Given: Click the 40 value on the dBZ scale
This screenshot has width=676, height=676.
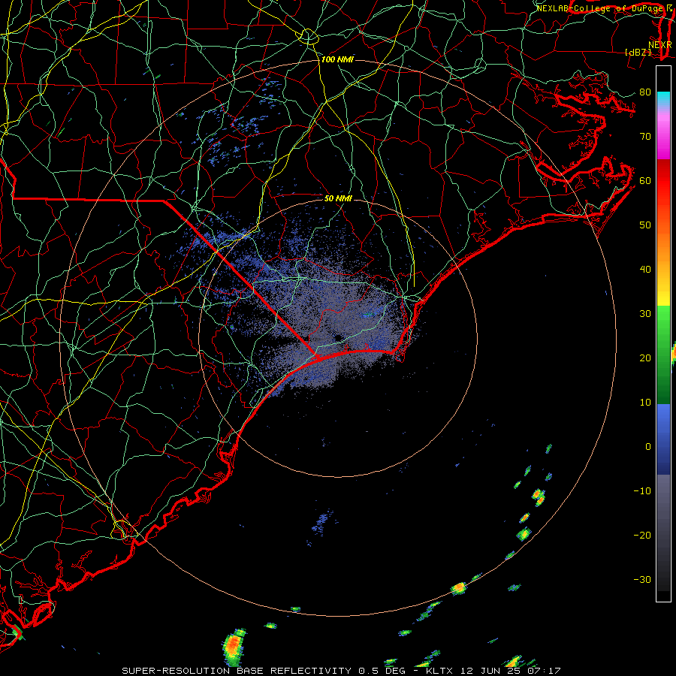Looking at the screenshot, I should pyautogui.click(x=645, y=270).
